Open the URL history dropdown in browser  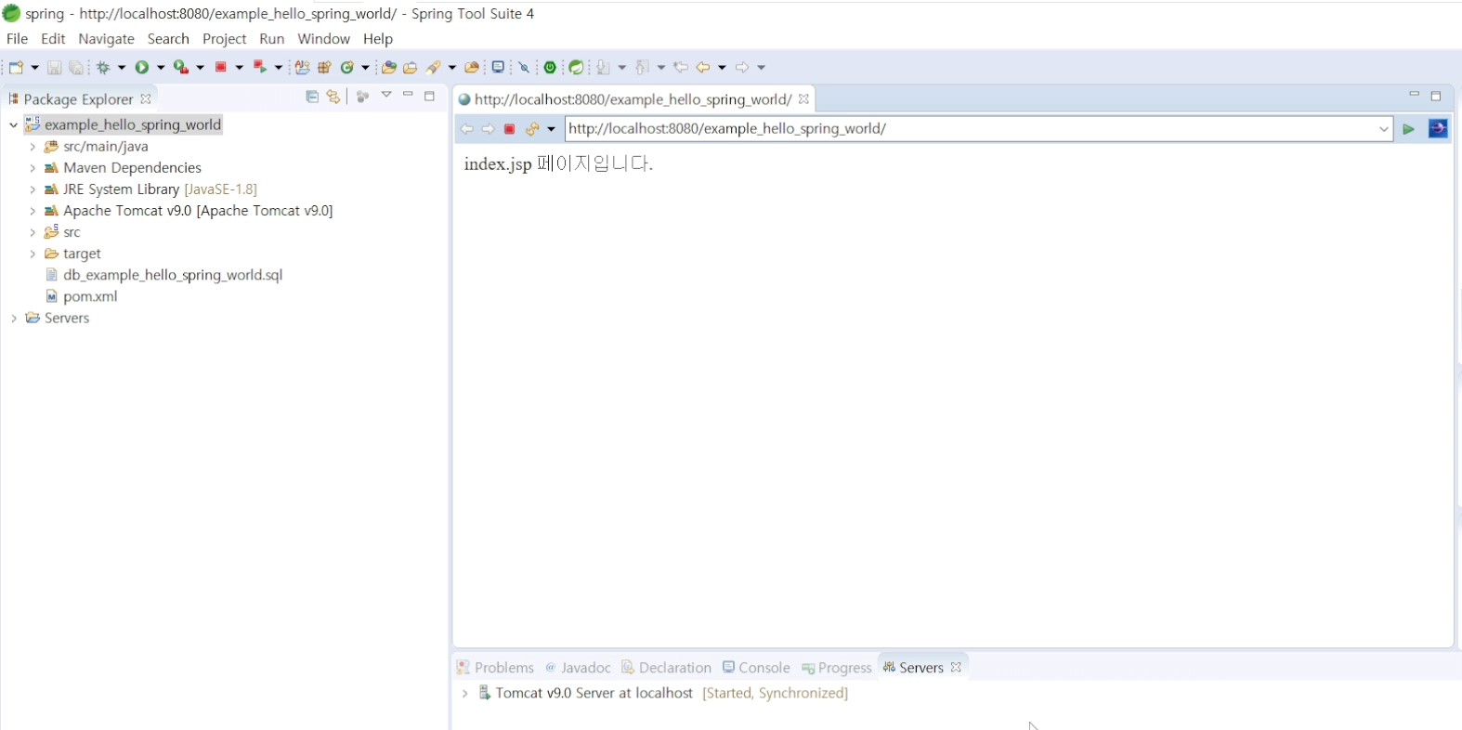(x=1384, y=129)
